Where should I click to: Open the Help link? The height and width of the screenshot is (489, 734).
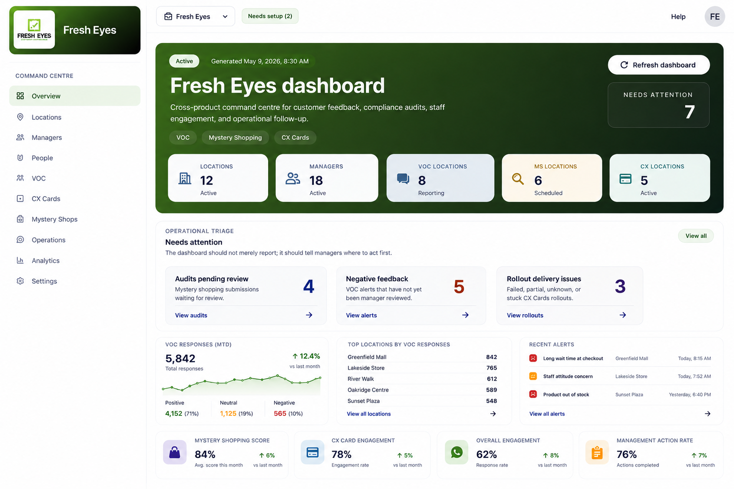click(678, 17)
